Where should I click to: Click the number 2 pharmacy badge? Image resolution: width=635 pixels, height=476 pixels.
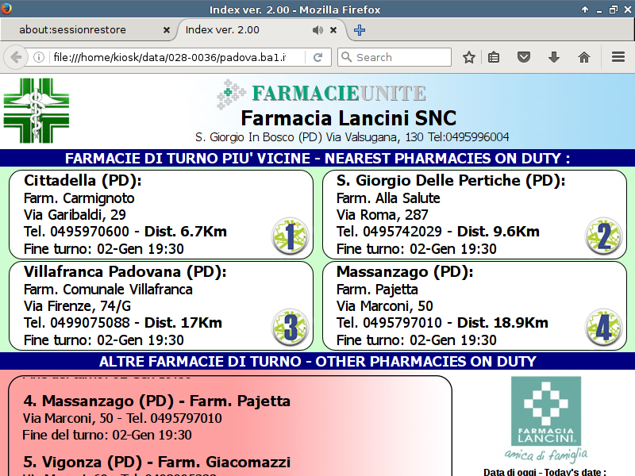[603, 236]
